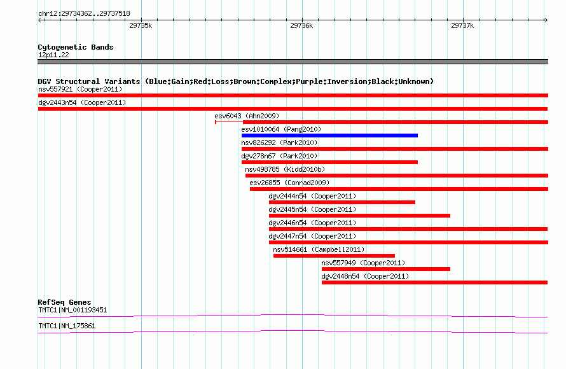Select the dgv2446n54 (Cooper2011) bar
This screenshot has width=566, height=369.
click(408, 229)
